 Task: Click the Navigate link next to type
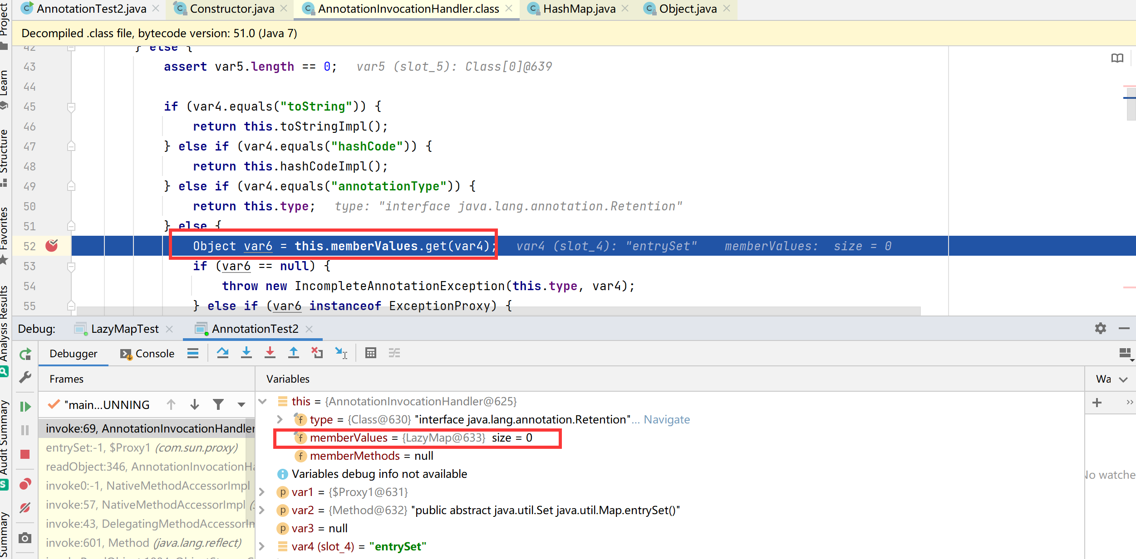[667, 420]
